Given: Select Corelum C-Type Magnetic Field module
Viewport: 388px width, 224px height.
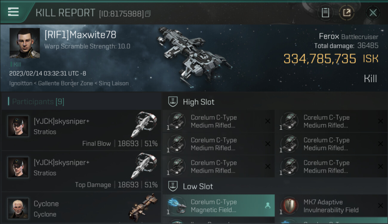Looking at the screenshot, I should tap(218, 206).
